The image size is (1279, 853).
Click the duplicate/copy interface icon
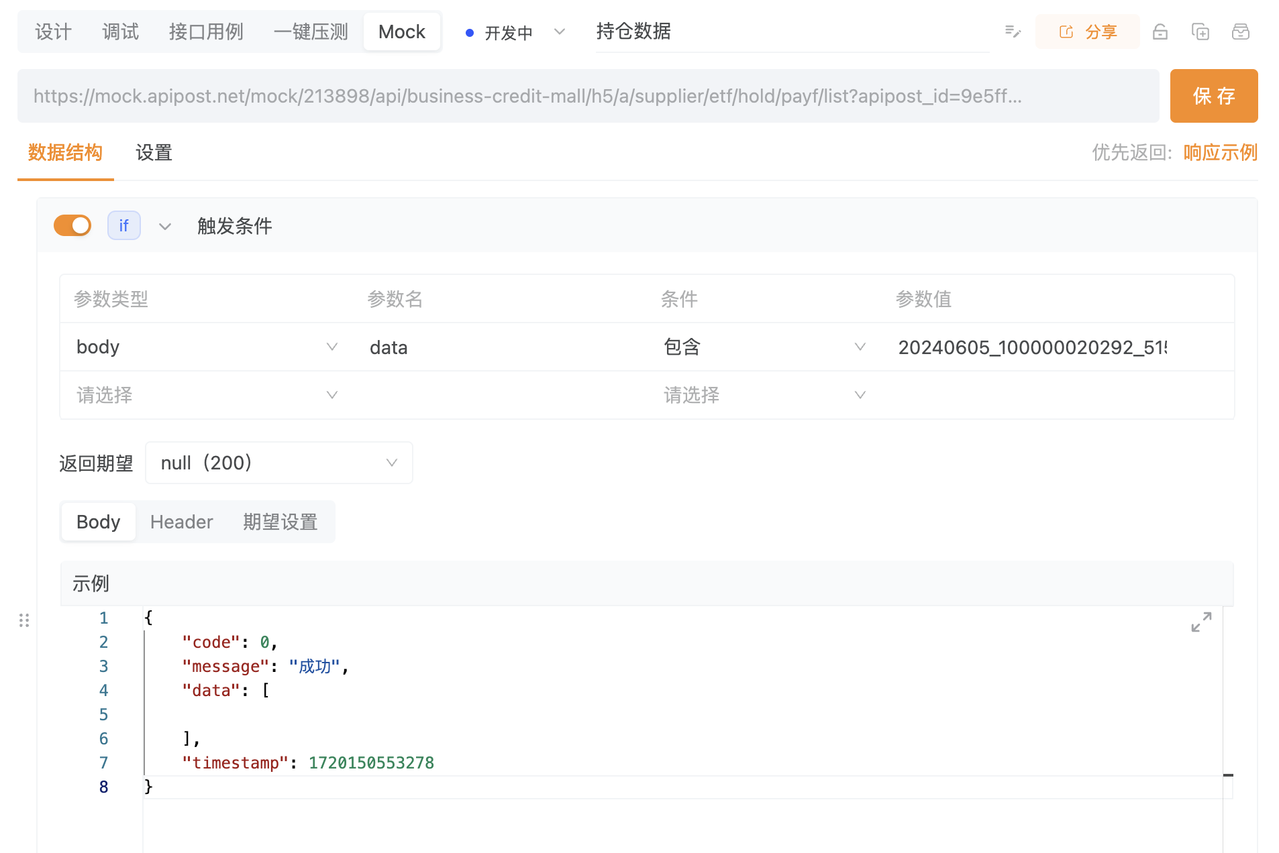pos(1200,32)
